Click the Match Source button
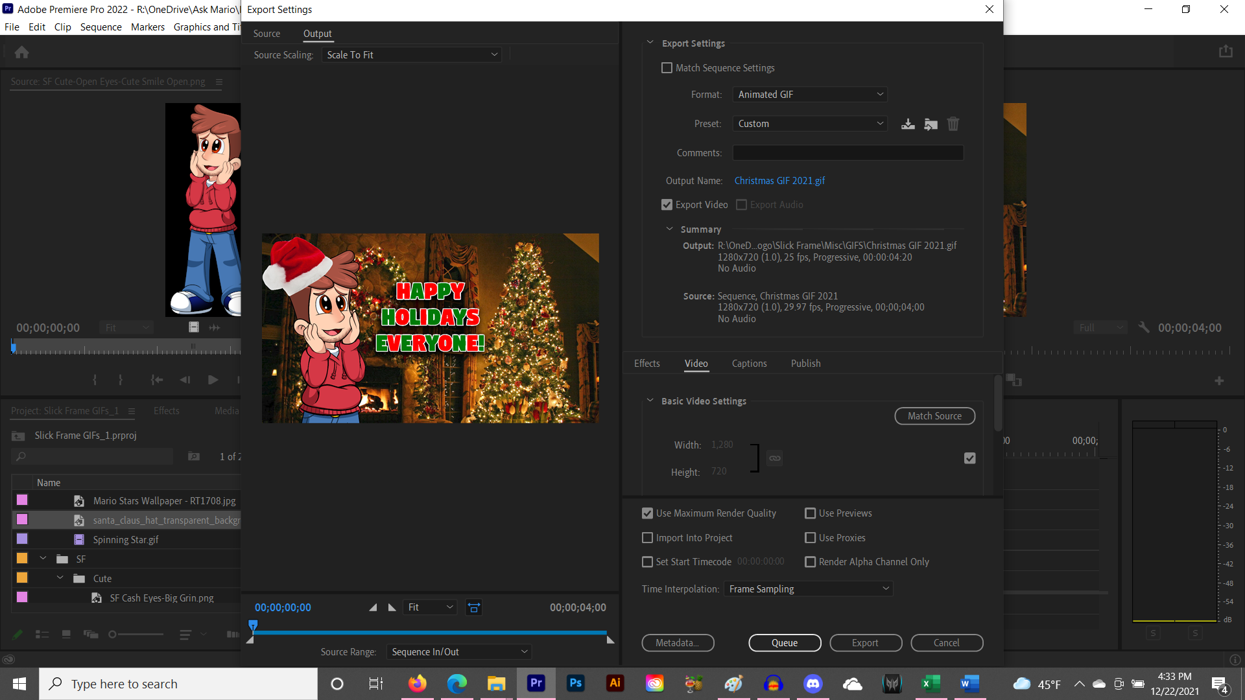Image resolution: width=1245 pixels, height=700 pixels. coord(934,415)
